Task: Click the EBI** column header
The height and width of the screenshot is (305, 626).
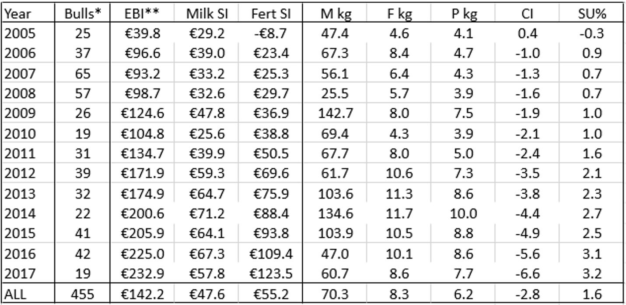Action: [143, 14]
